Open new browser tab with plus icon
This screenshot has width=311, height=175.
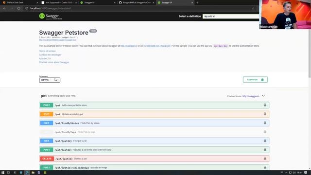(x=197, y=2)
